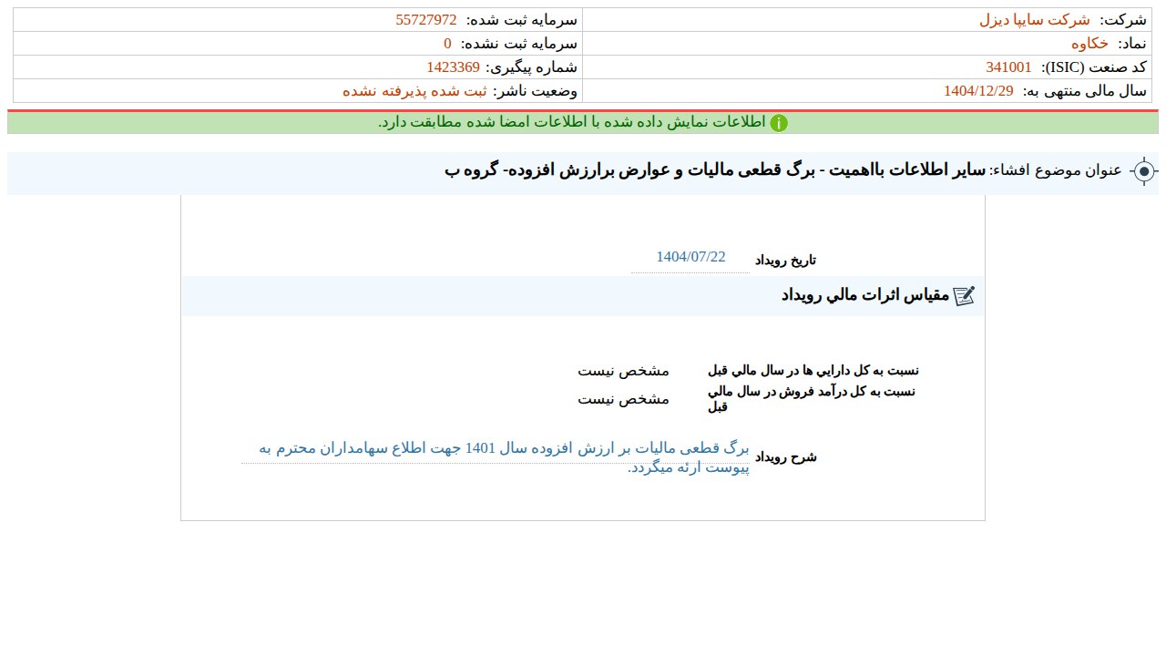The height and width of the screenshot is (656, 1166).
Task: Select the ISIC code 341001
Action: coord(1008,67)
